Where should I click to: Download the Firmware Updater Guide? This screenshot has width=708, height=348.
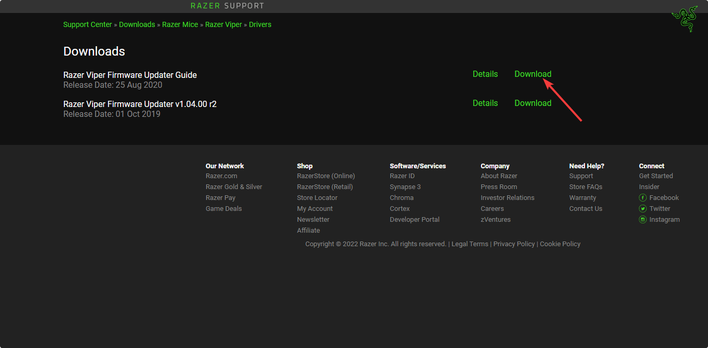(533, 74)
